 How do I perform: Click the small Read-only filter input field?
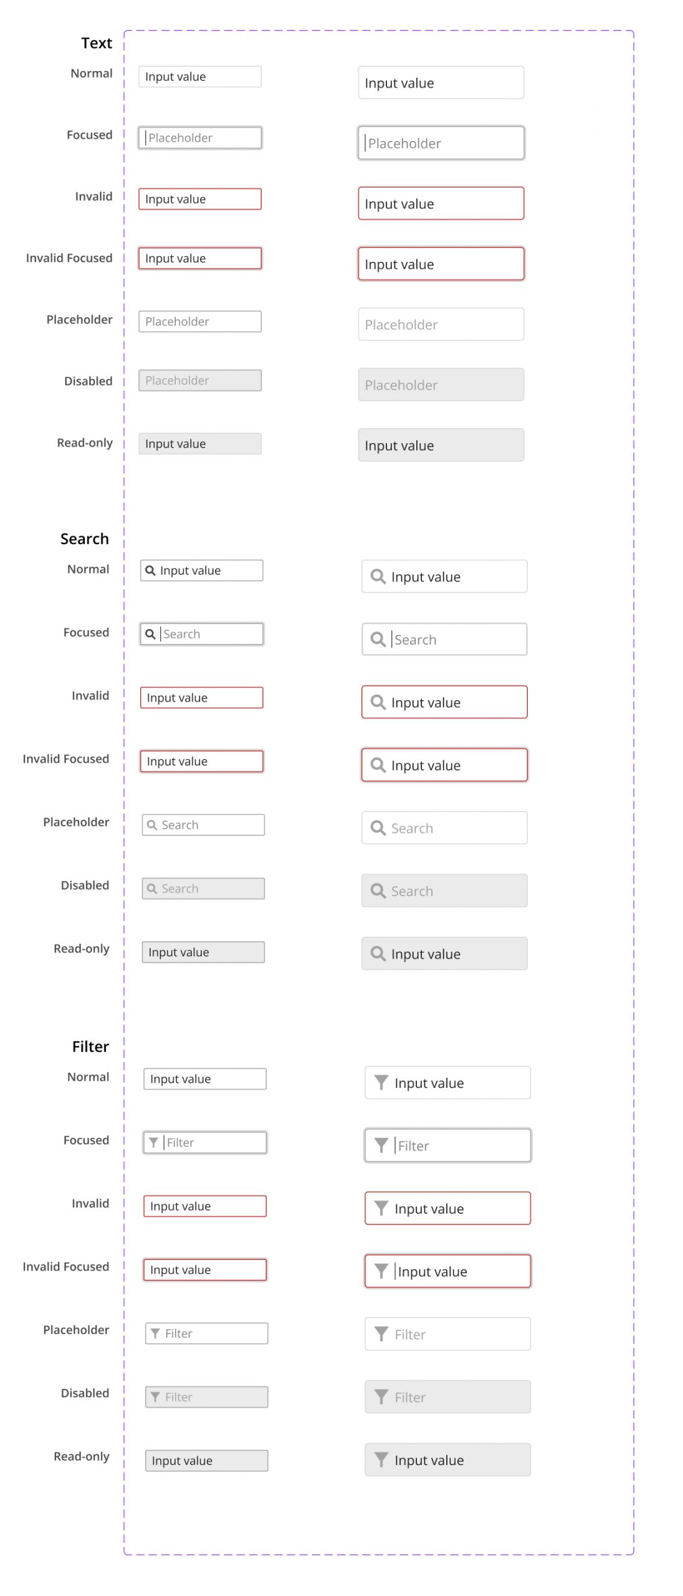207,1461
